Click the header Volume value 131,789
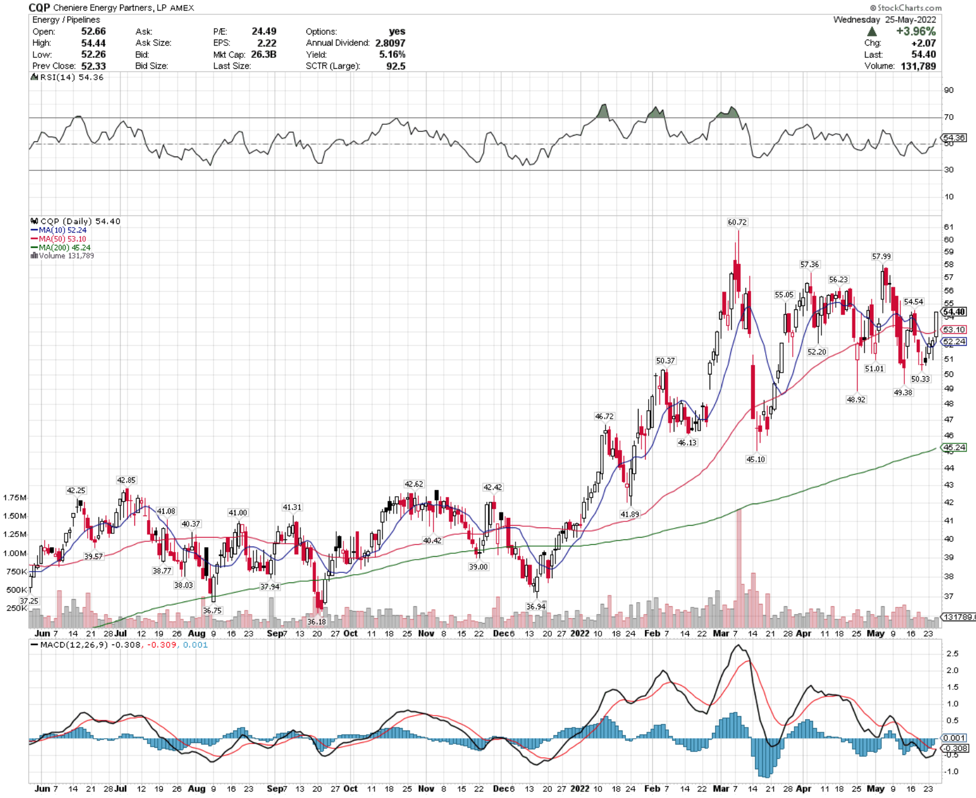This screenshot has height=798, width=976. [918, 66]
